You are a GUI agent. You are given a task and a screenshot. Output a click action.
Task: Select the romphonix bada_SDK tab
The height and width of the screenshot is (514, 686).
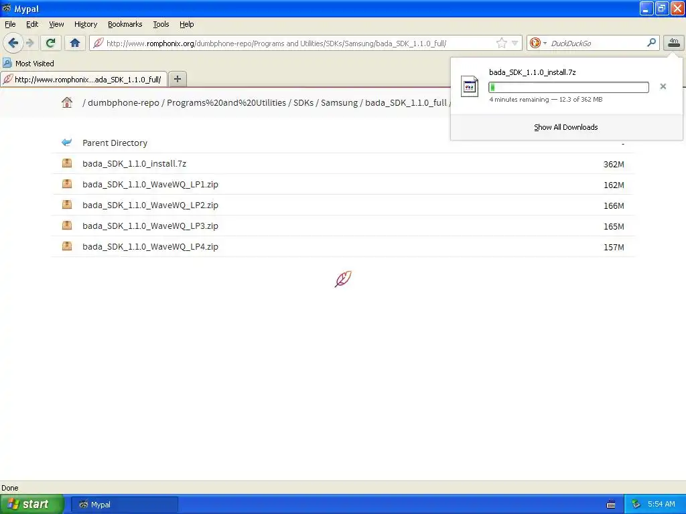(x=84, y=79)
